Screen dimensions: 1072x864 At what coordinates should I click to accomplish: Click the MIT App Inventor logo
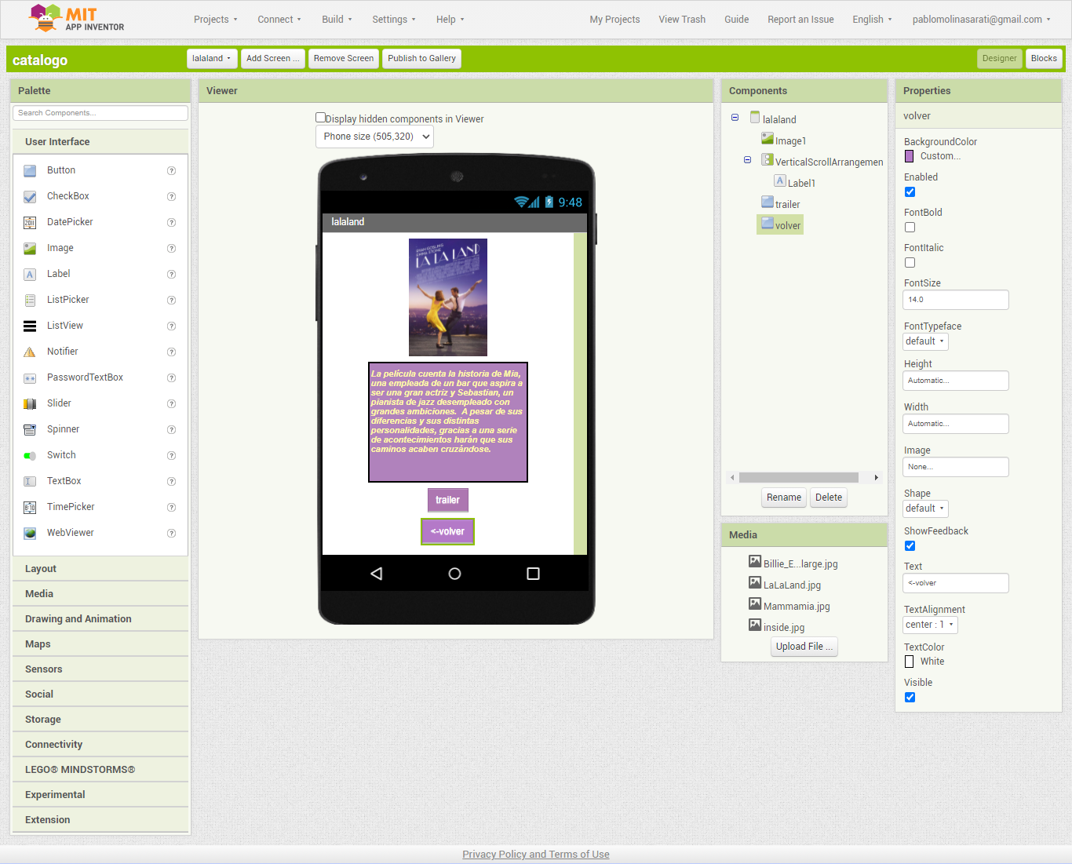(76, 18)
